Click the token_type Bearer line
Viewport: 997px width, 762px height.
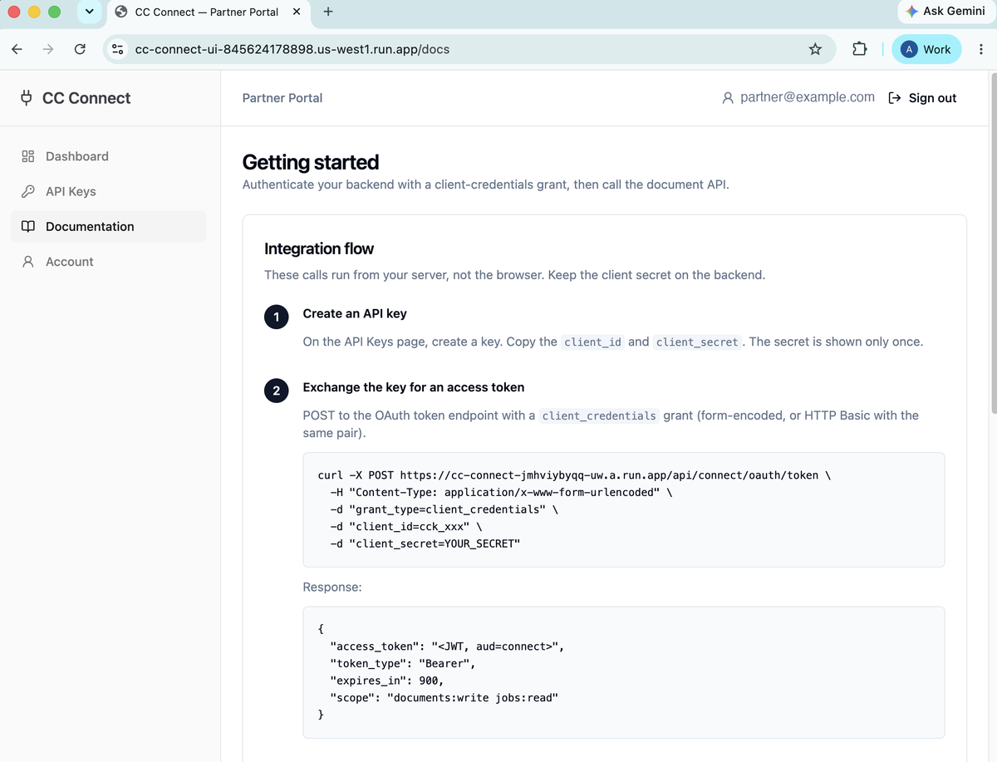click(403, 664)
